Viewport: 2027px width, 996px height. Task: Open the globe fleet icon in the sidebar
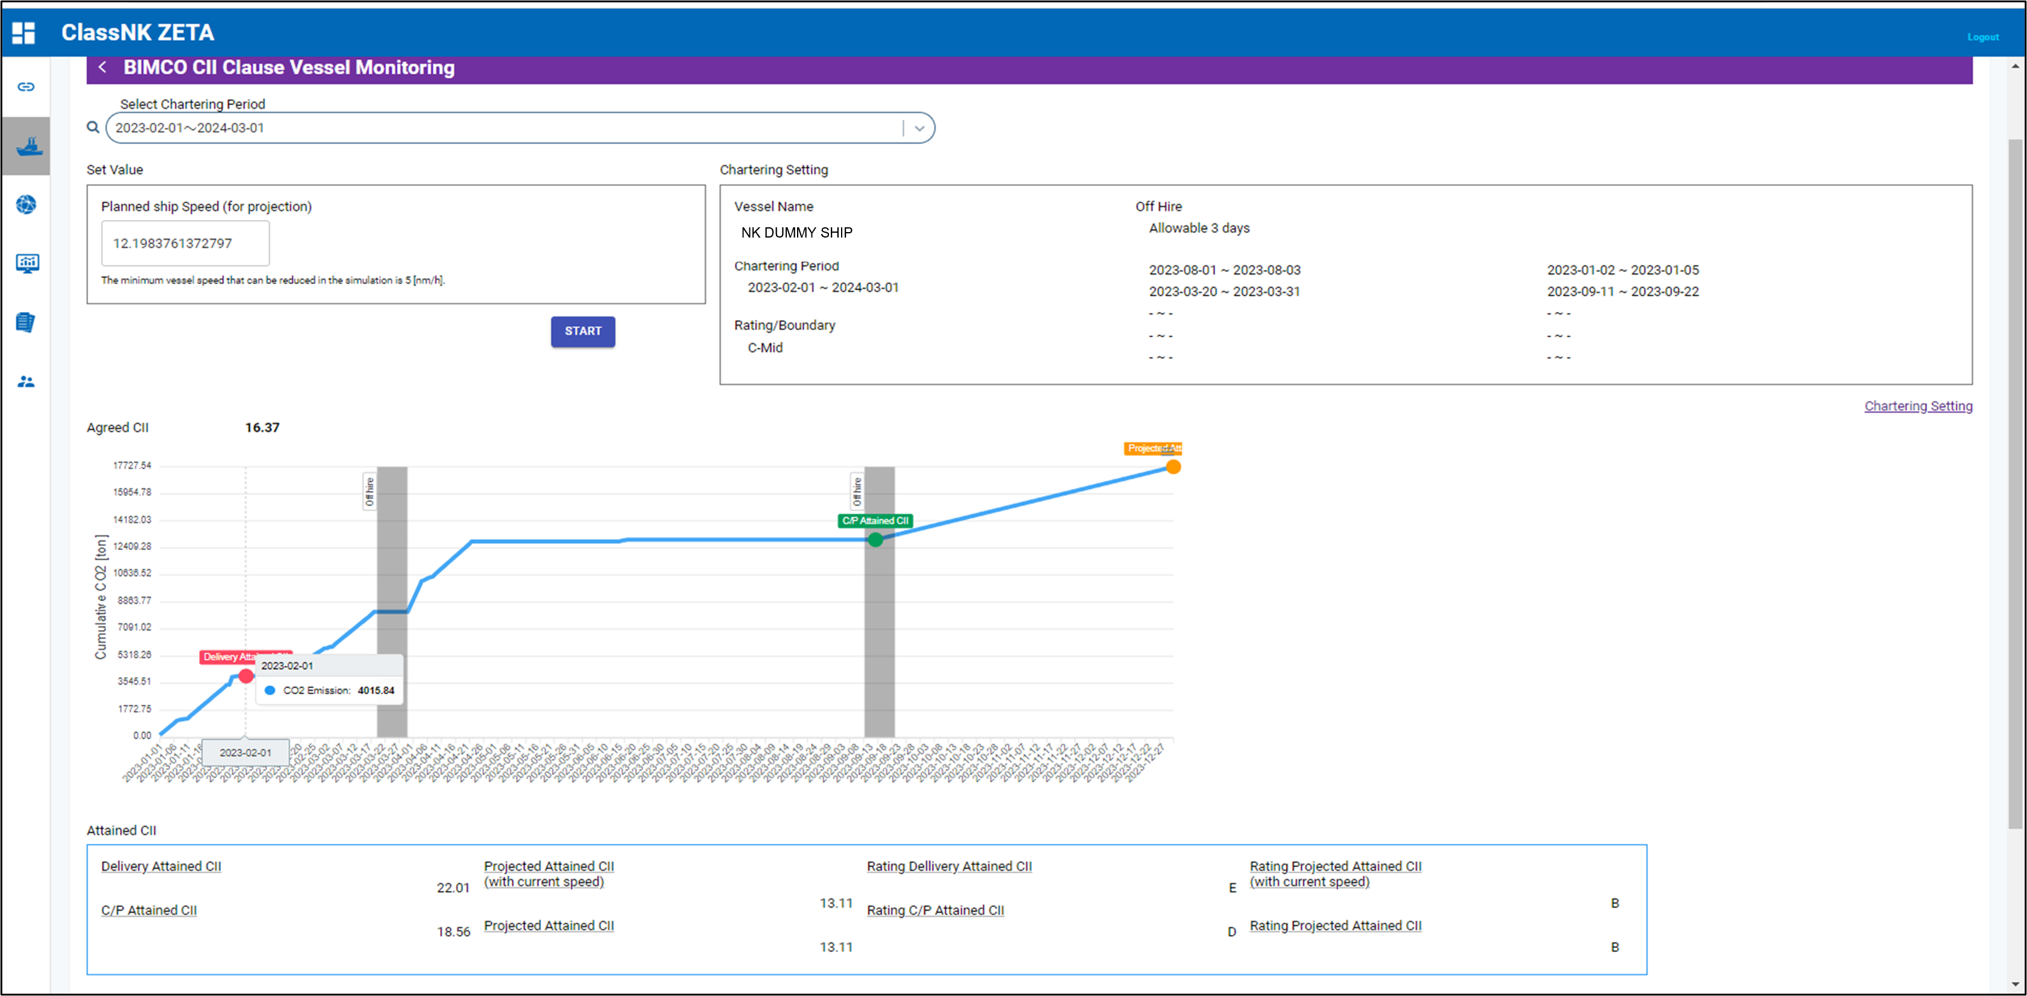pos(26,204)
